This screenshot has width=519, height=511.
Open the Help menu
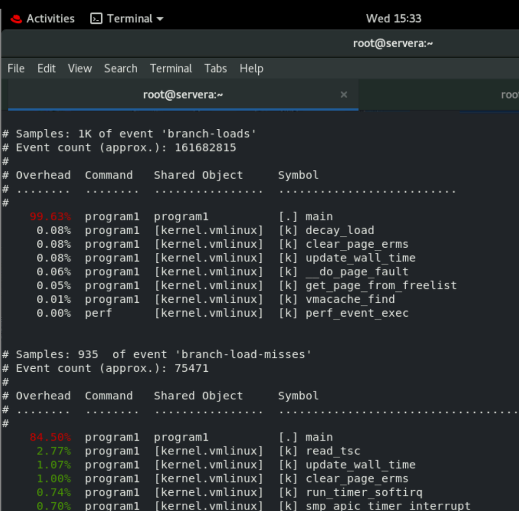pos(251,69)
